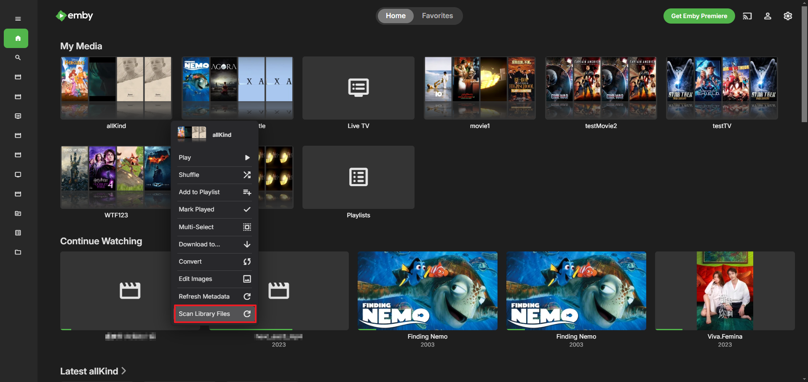The width and height of the screenshot is (808, 382).
Task: Click the testTV label under card
Action: (x=722, y=126)
